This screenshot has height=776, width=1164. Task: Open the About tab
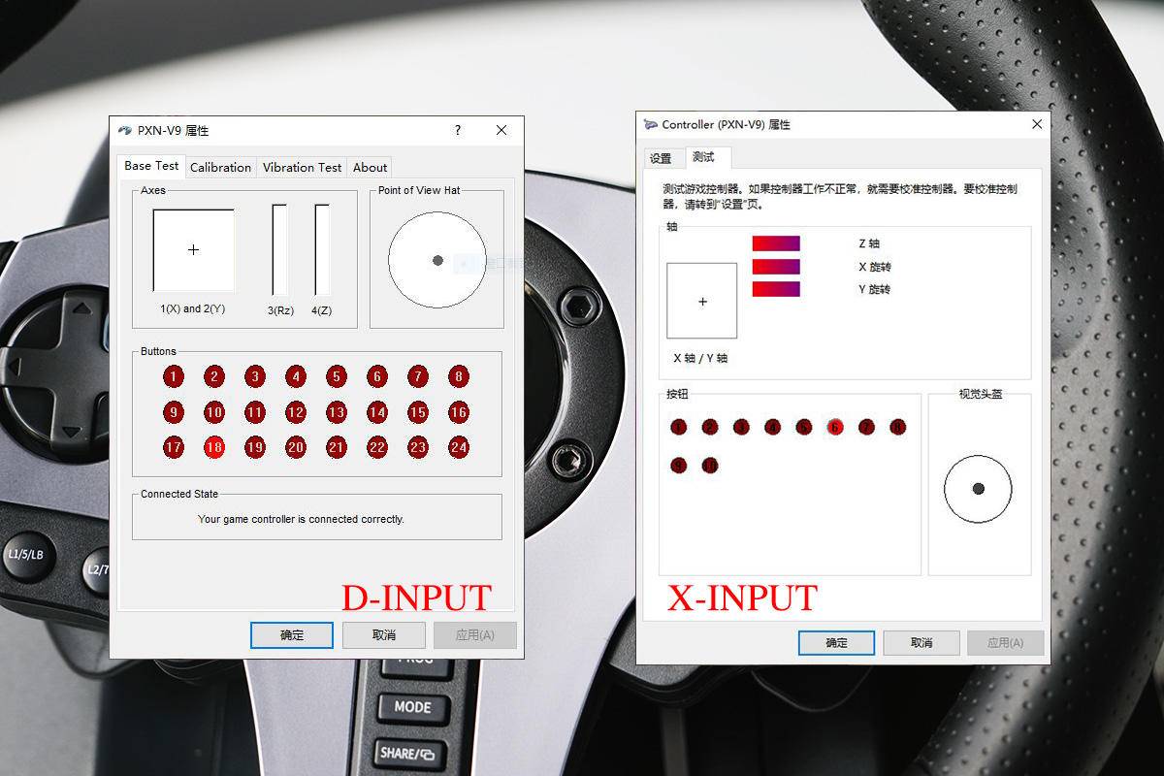click(x=371, y=167)
